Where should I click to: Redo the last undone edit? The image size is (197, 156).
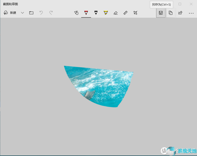(x=51, y=13)
